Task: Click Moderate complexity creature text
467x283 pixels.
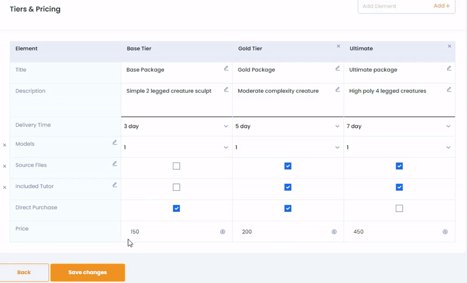Action: coord(278,91)
